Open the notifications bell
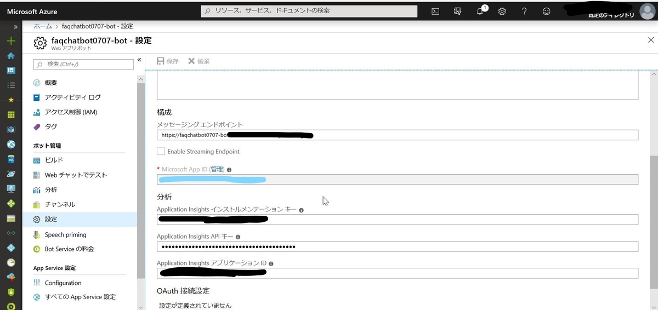 480,11
